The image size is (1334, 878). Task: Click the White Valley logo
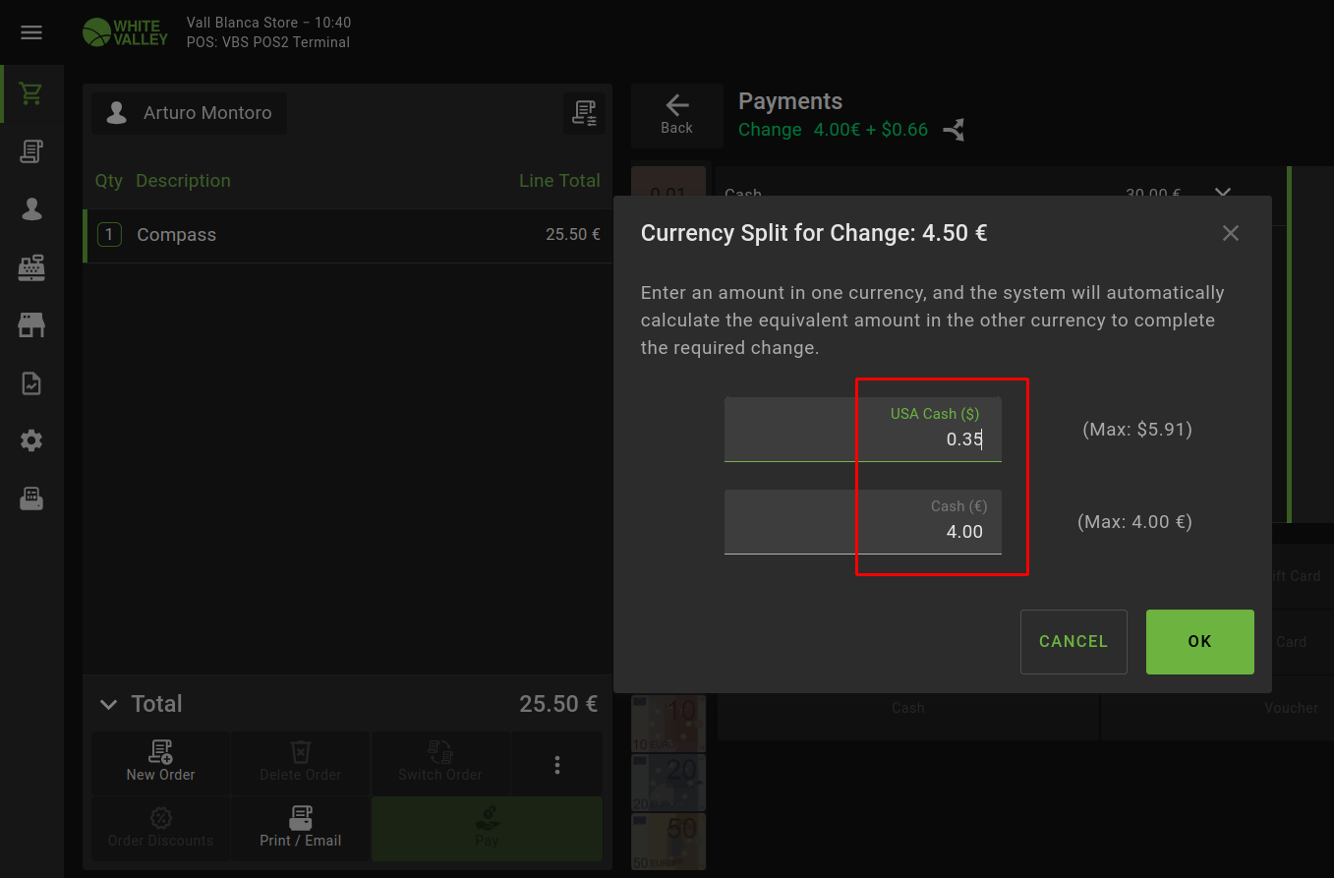tap(126, 32)
